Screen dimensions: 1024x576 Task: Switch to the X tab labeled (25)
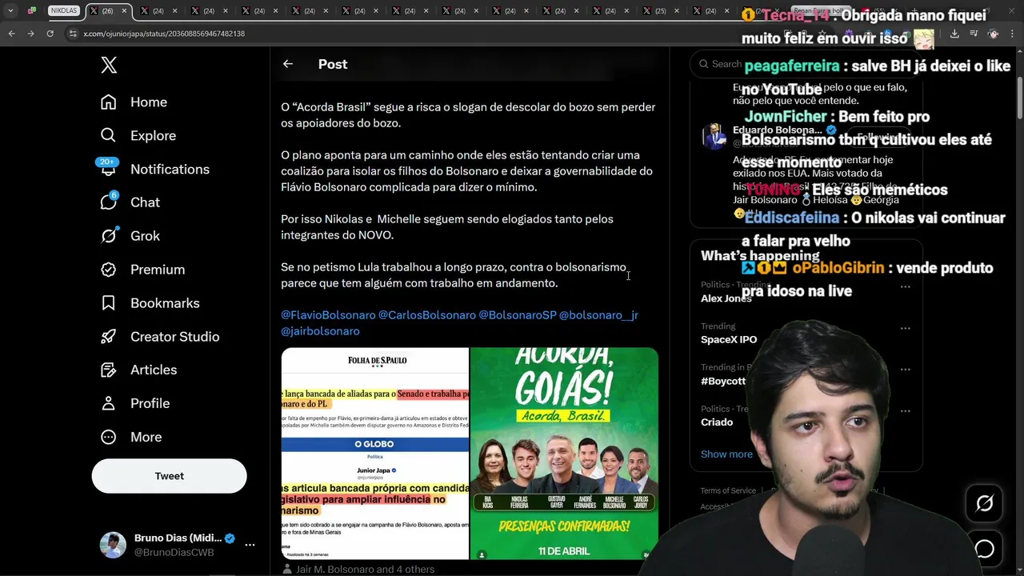[x=654, y=11]
